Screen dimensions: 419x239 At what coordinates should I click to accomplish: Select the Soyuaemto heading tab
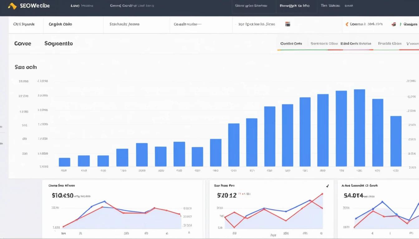point(59,44)
